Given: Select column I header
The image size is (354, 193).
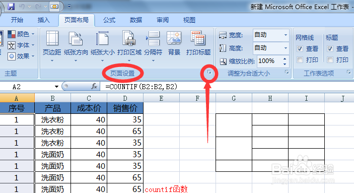Looking at the screenshot, I should pos(306,98).
